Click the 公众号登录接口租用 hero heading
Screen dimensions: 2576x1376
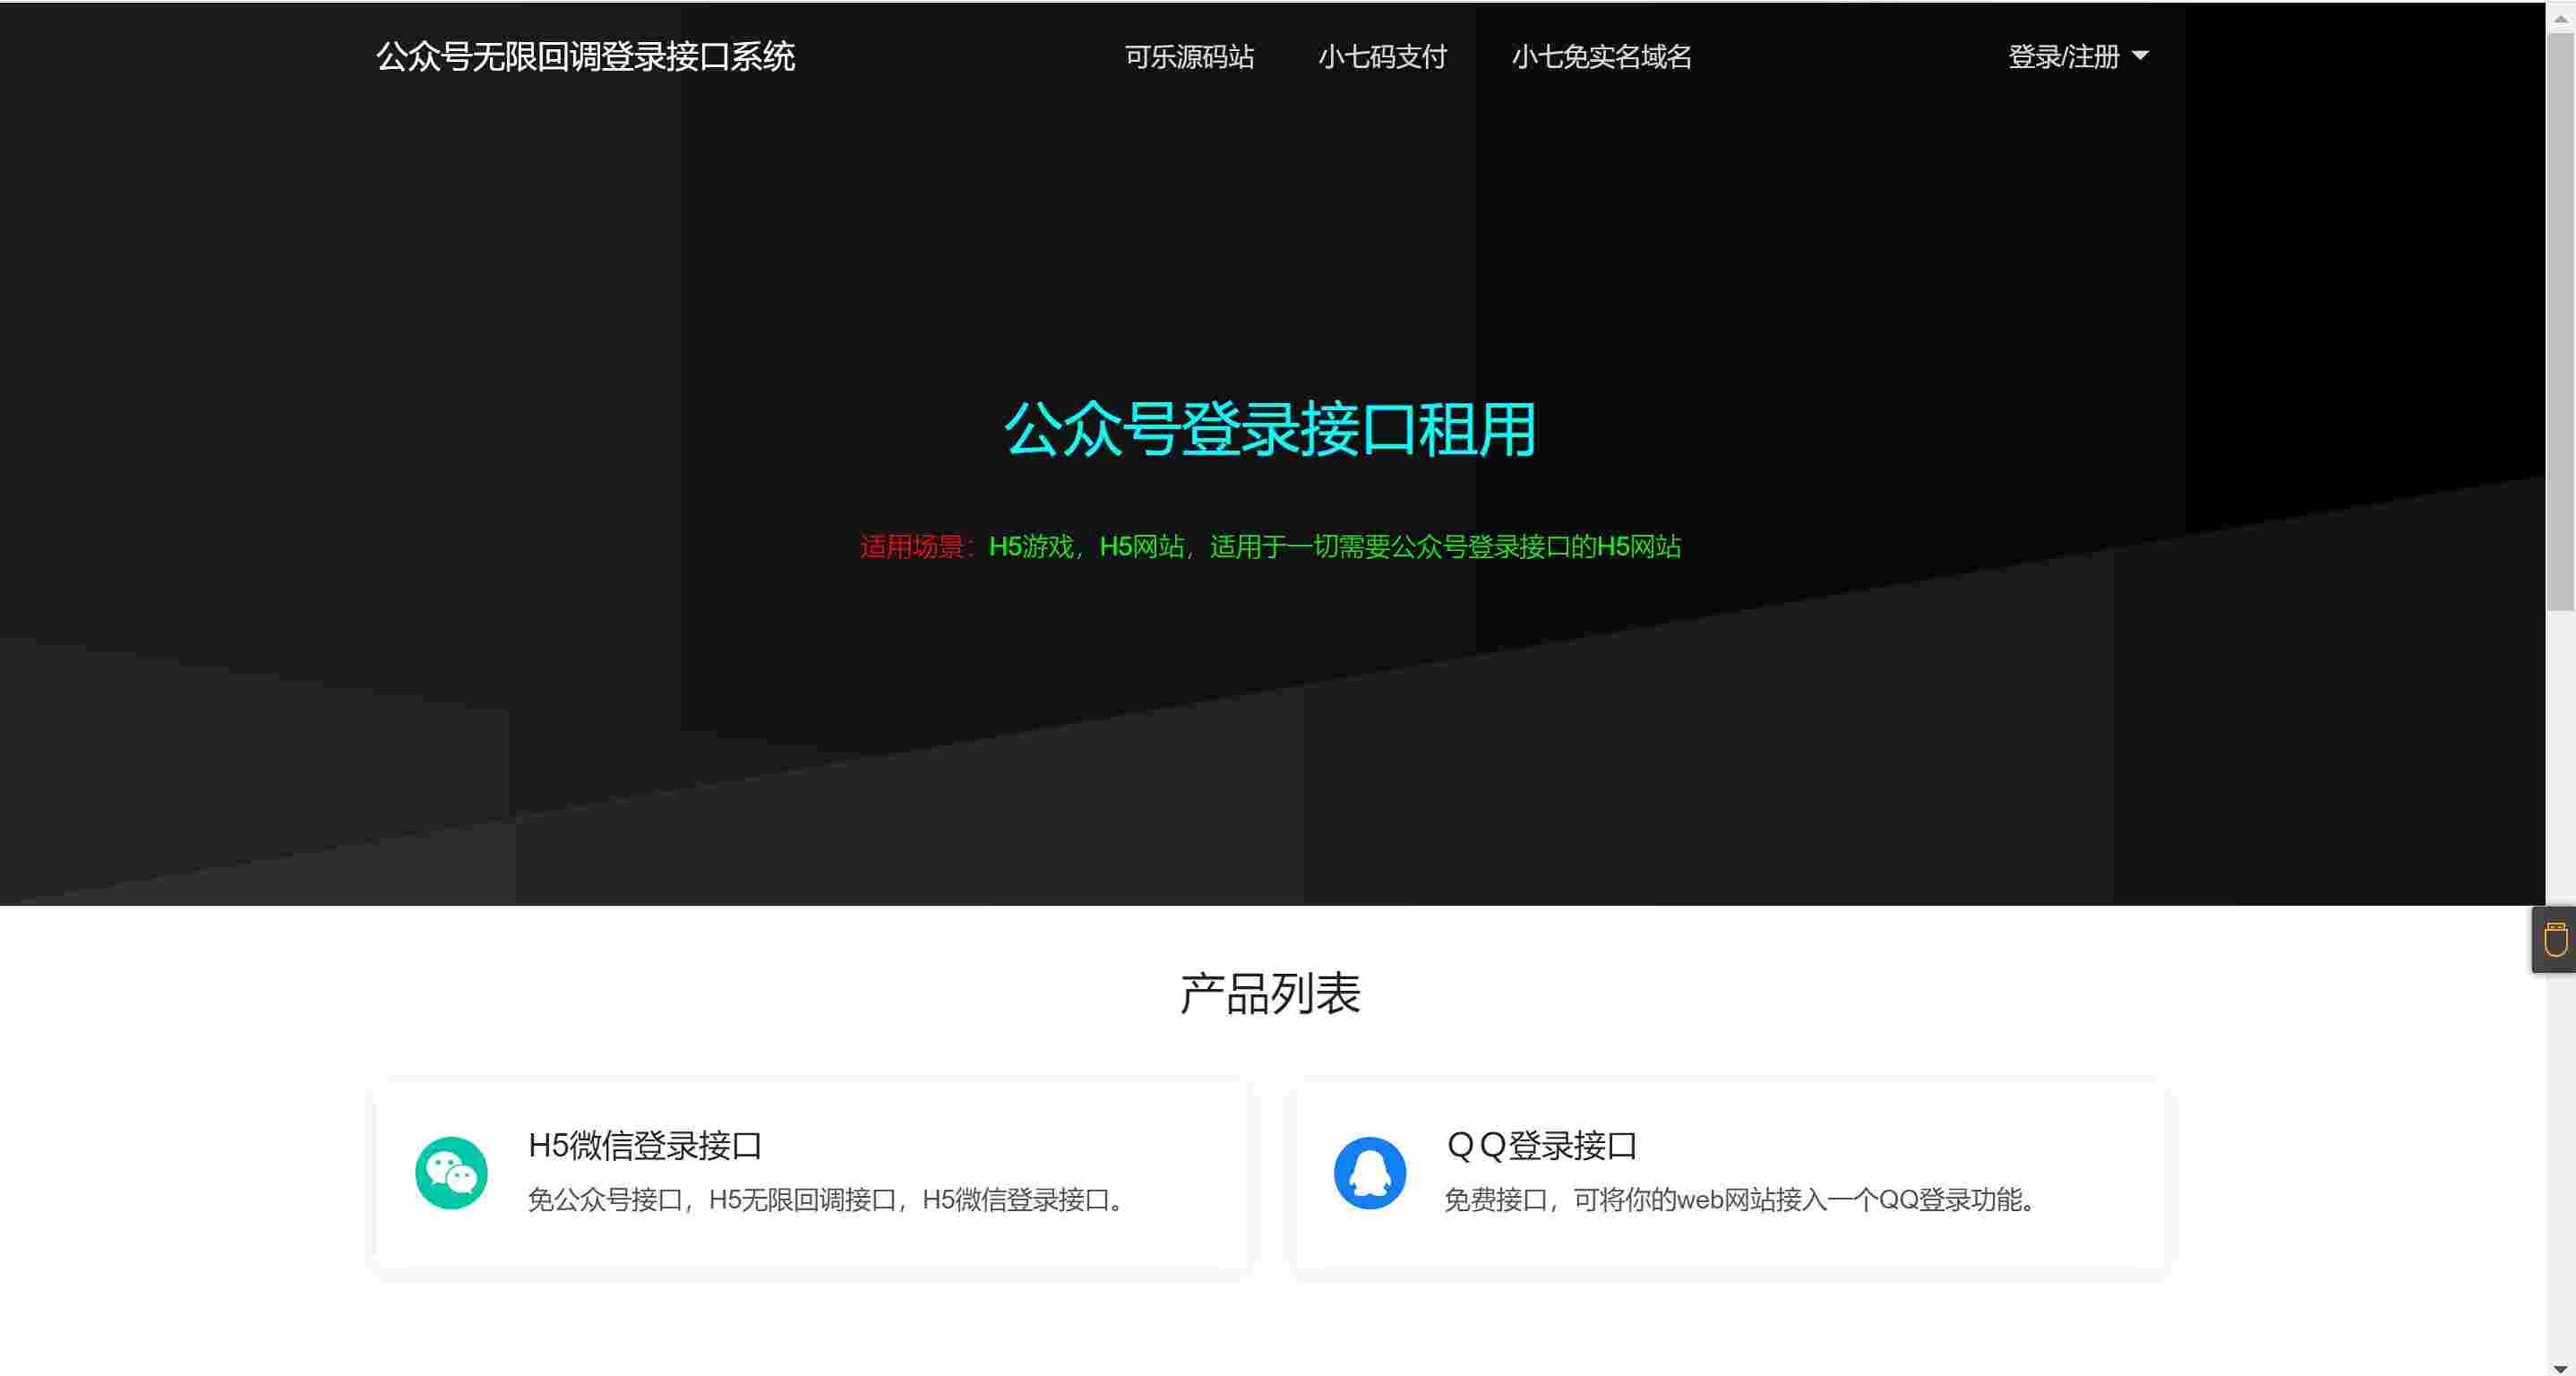click(x=1270, y=430)
